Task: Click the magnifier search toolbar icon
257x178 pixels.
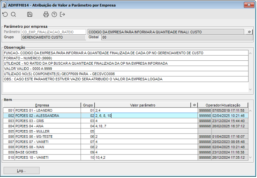Action: point(13,14)
